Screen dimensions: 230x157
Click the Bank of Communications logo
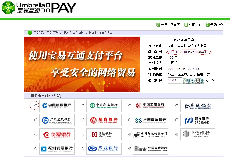[198, 106]
